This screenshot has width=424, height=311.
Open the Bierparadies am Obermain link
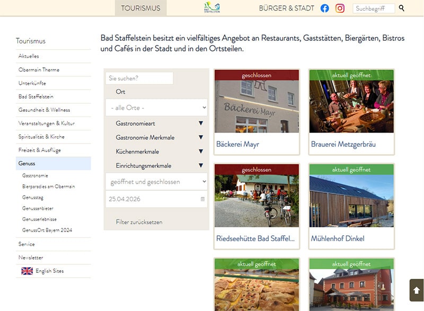[48, 186]
